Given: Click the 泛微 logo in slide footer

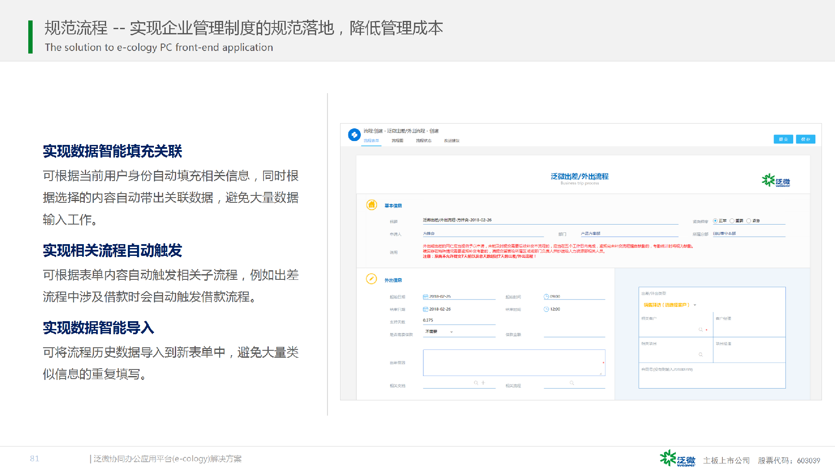Looking at the screenshot, I should (x=678, y=459).
